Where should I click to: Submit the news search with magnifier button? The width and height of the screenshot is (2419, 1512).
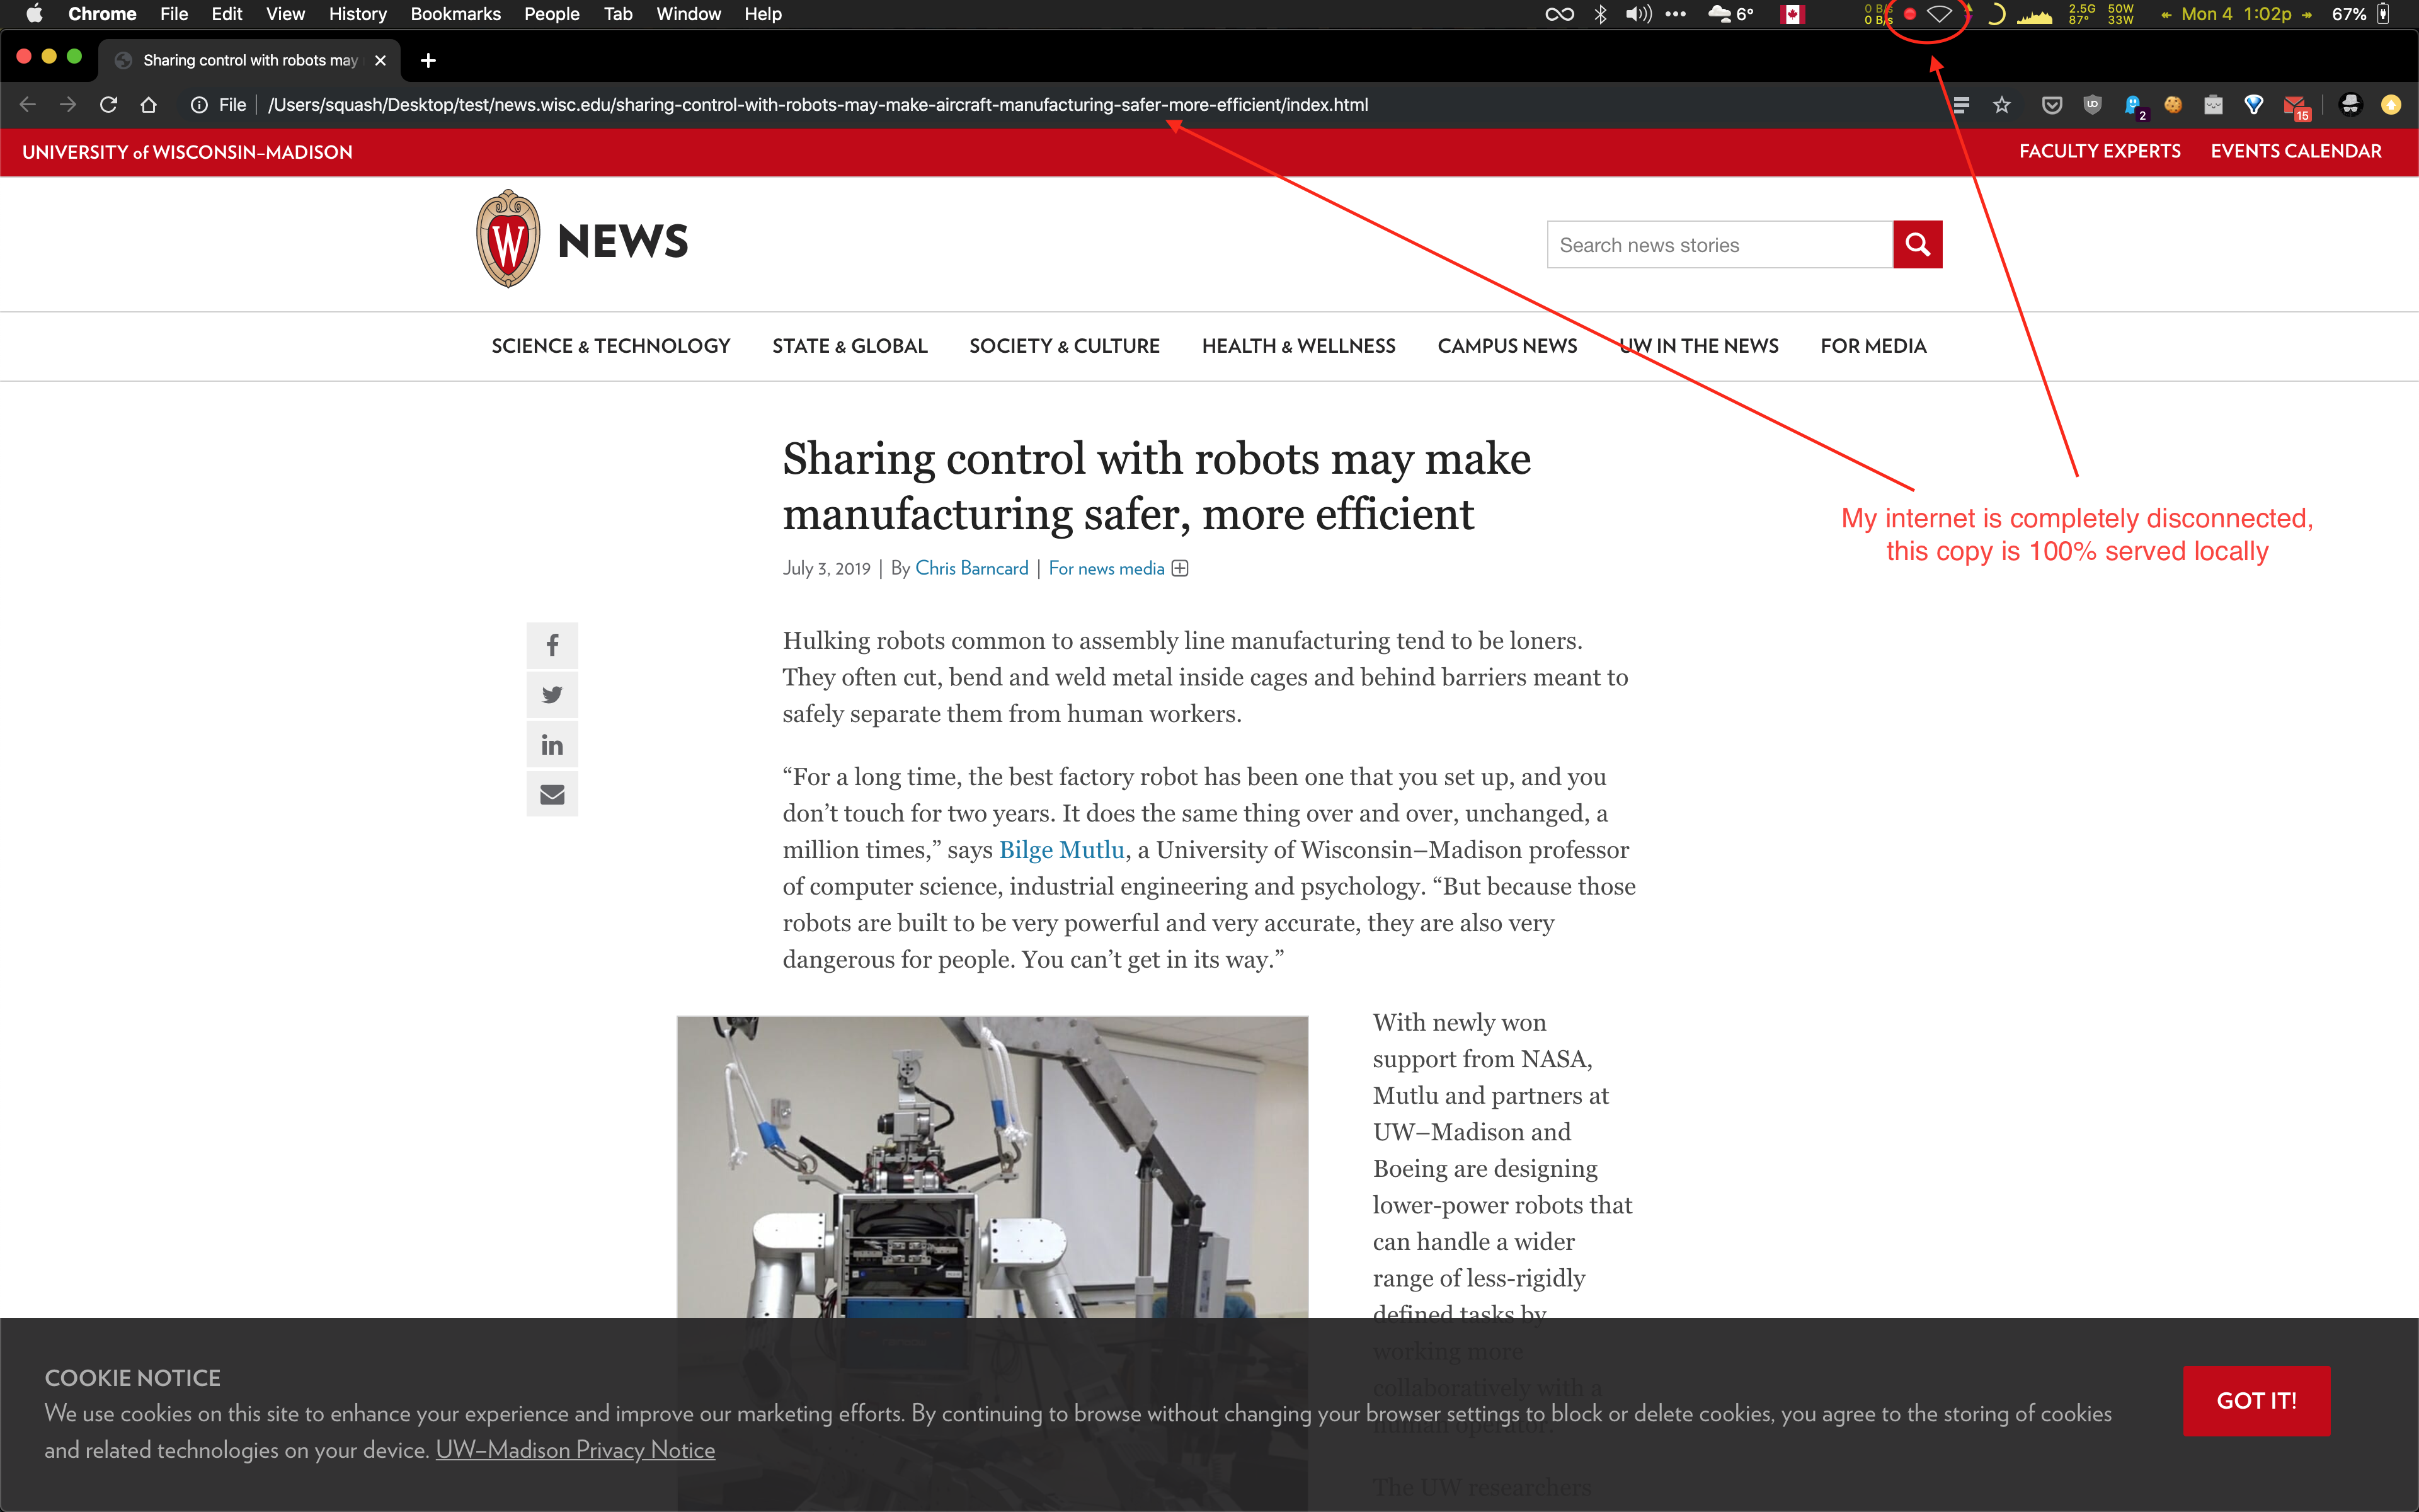click(x=1917, y=244)
